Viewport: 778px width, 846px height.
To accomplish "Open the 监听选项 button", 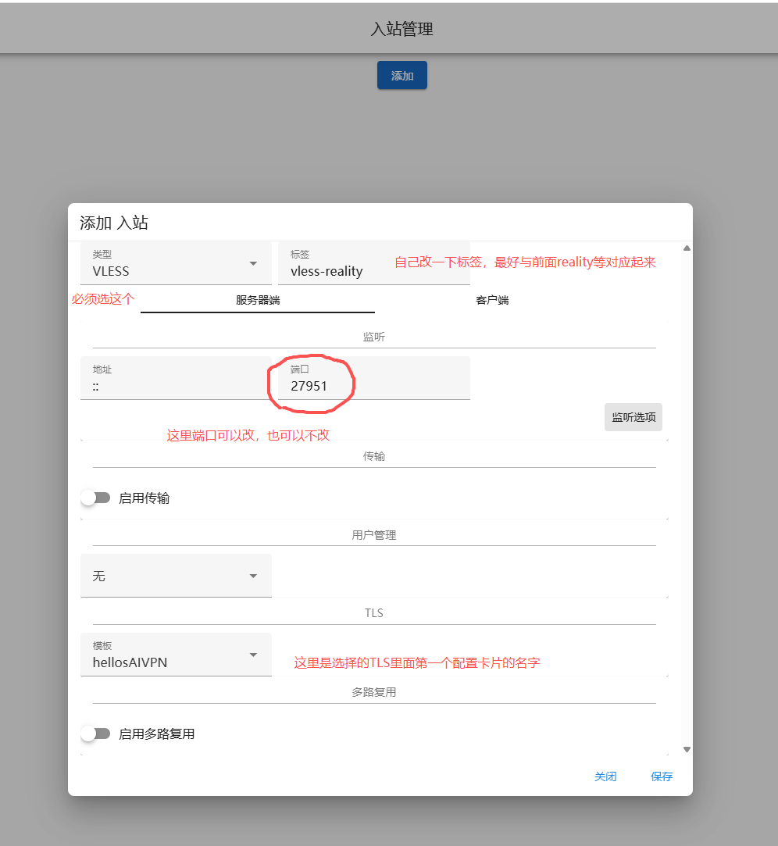I will [x=633, y=417].
